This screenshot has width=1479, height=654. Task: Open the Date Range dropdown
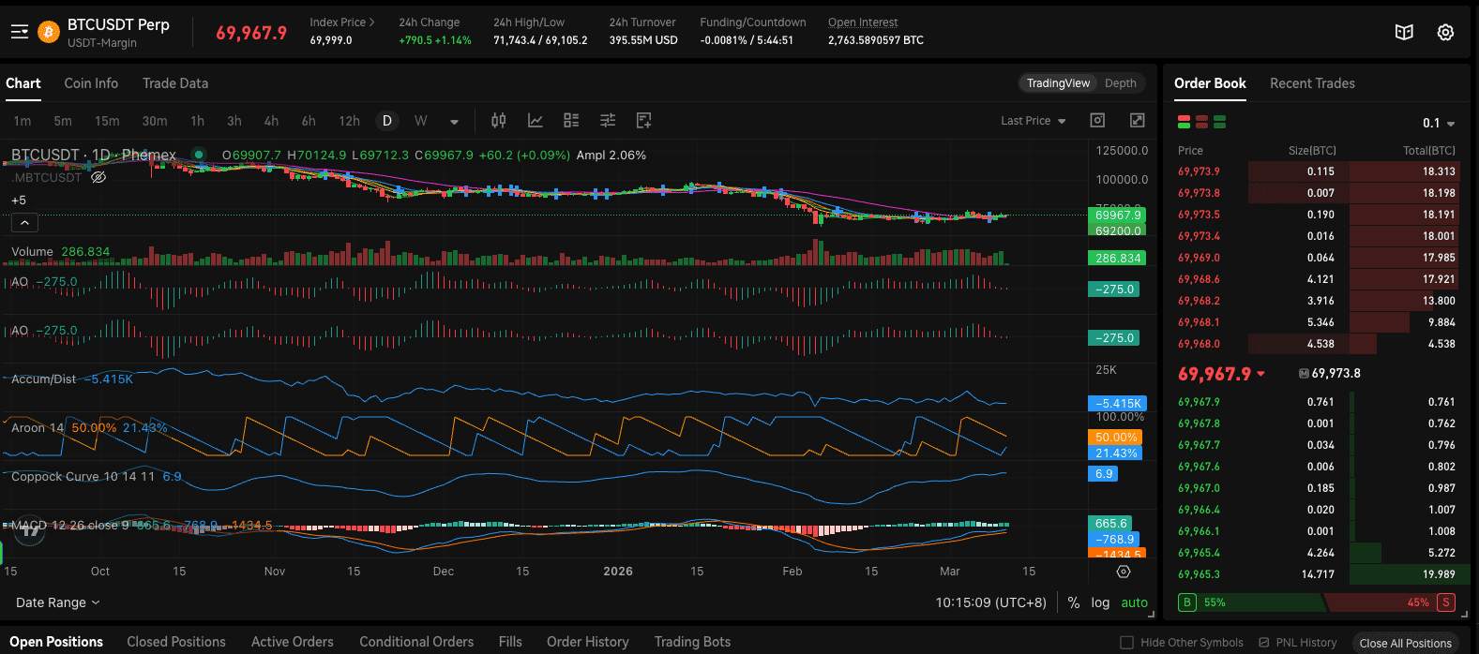point(57,602)
